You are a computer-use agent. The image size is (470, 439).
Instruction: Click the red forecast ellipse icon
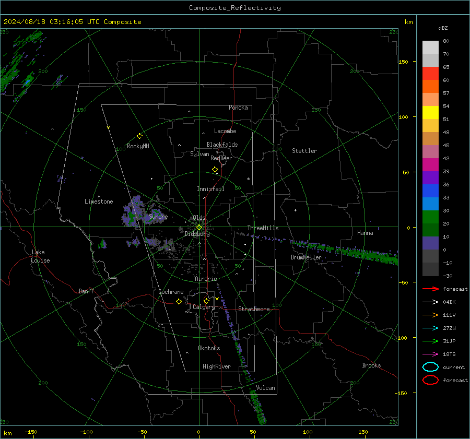click(430, 380)
